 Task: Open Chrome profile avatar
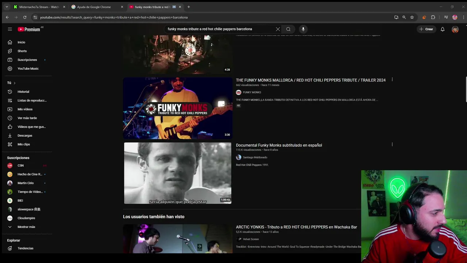[x=455, y=17]
